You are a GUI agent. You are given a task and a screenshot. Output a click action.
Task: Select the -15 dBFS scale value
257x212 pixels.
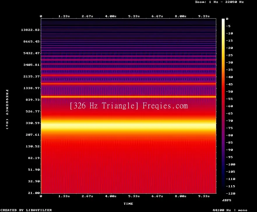click(230, 41)
